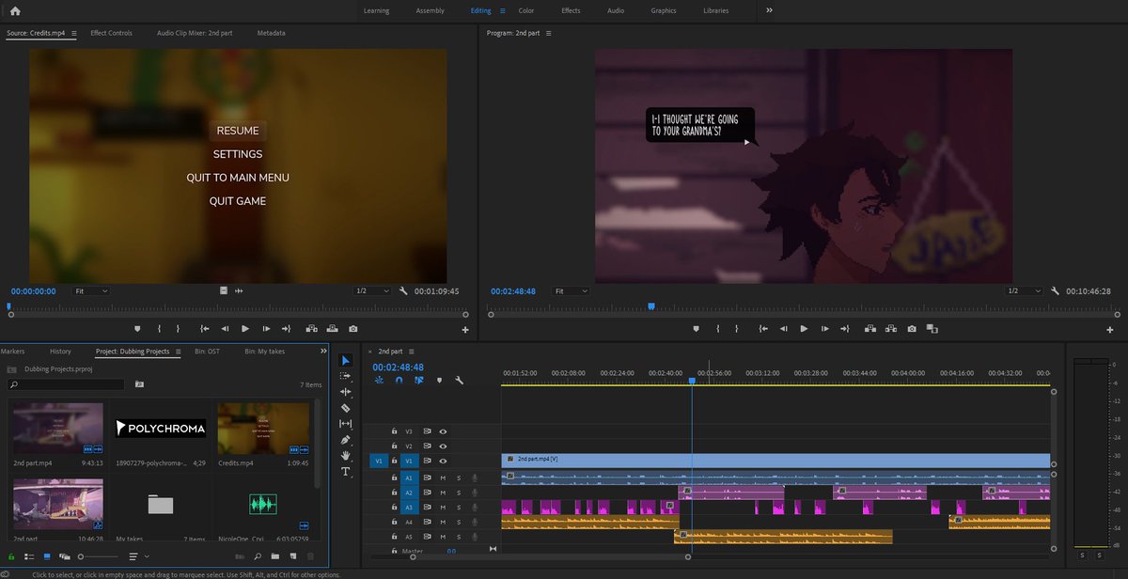
Task: Click Find magnifier in Project panel footer
Action: (x=257, y=556)
